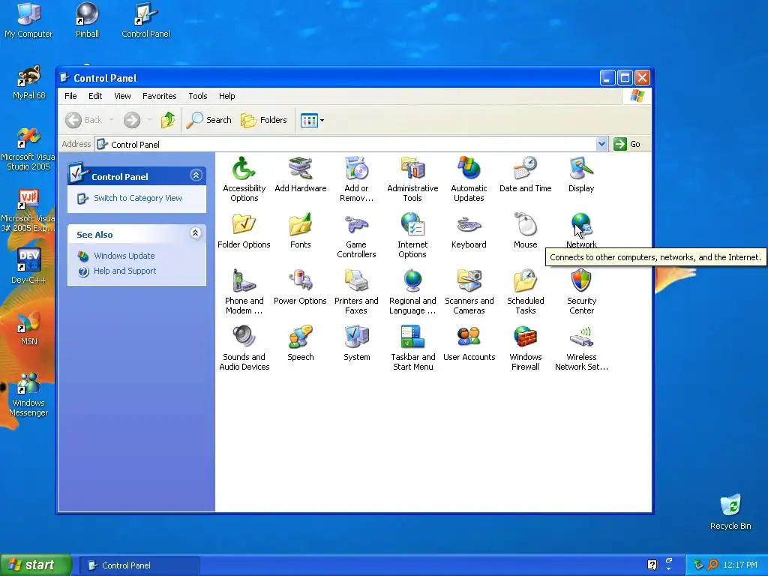Select the My Computer desktop icon
This screenshot has width=768, height=576.
coord(28,20)
